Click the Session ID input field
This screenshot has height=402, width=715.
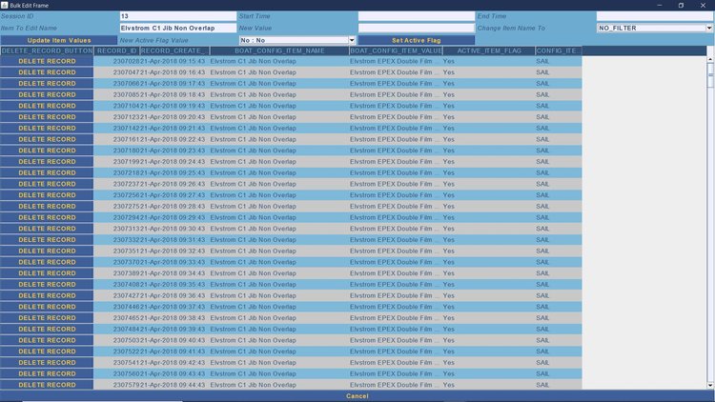(x=177, y=17)
